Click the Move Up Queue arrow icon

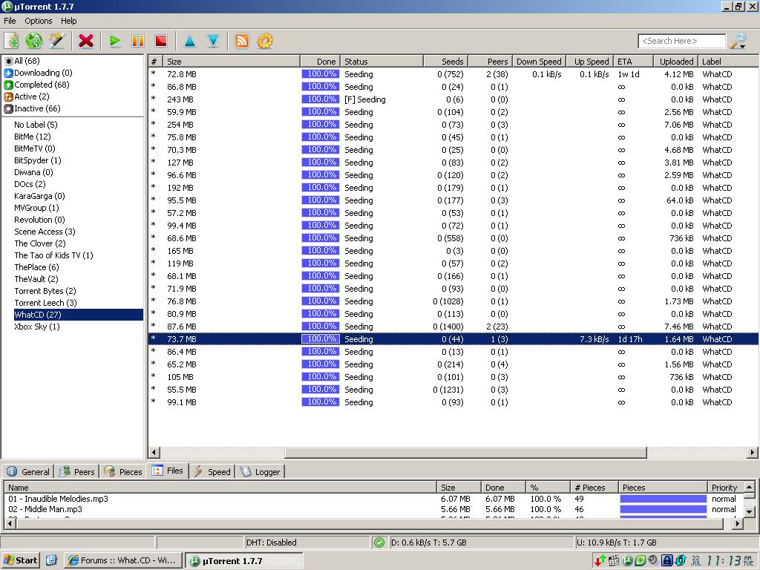[x=190, y=42]
